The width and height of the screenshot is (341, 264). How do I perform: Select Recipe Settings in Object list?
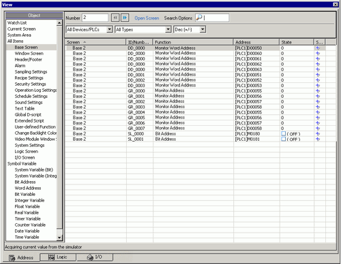[29, 78]
